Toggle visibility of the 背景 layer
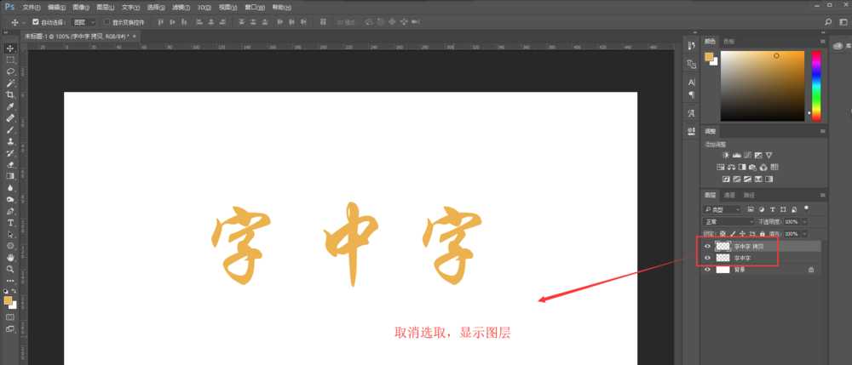The height and width of the screenshot is (365, 852). [707, 269]
